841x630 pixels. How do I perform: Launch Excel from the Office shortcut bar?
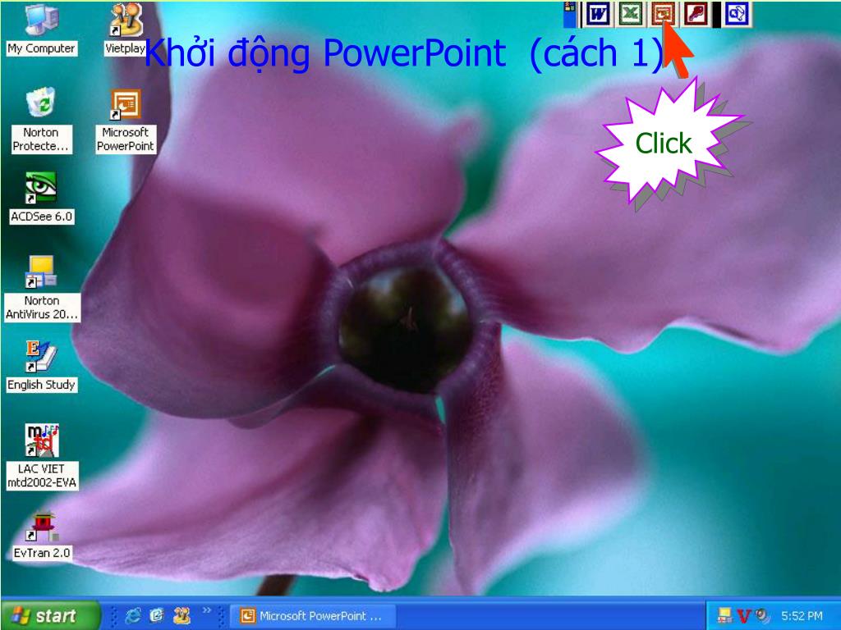coord(631,14)
